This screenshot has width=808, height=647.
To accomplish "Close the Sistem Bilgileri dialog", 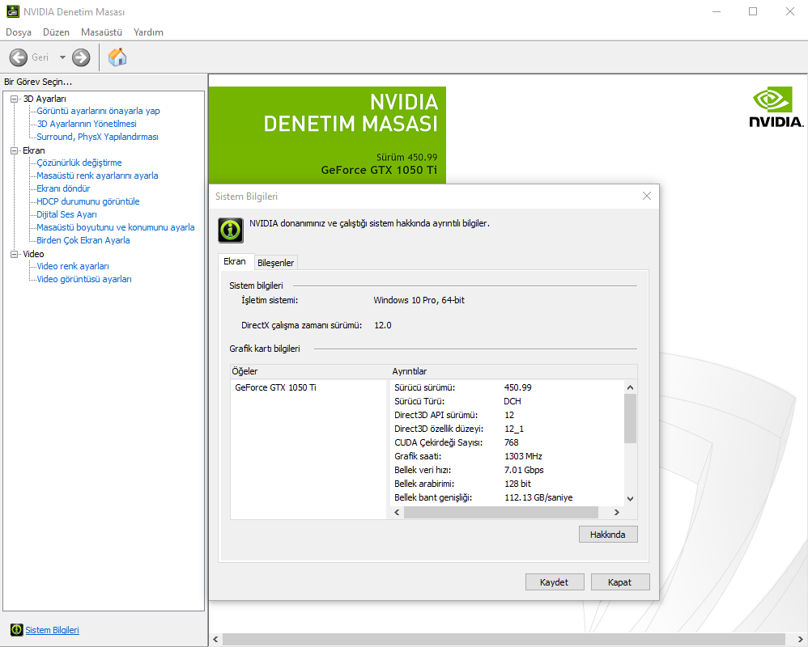I will click(x=647, y=196).
